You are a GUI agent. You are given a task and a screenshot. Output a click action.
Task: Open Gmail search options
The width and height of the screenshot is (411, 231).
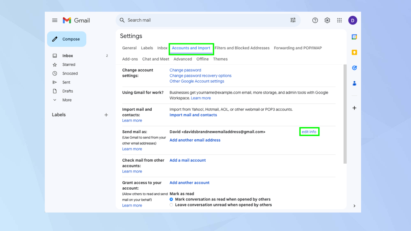[293, 20]
